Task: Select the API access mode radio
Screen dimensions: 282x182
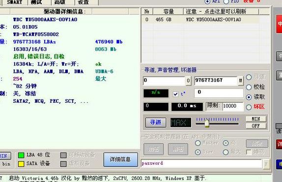Action: coord(207,1)
